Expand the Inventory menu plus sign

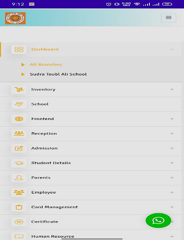click(172, 90)
